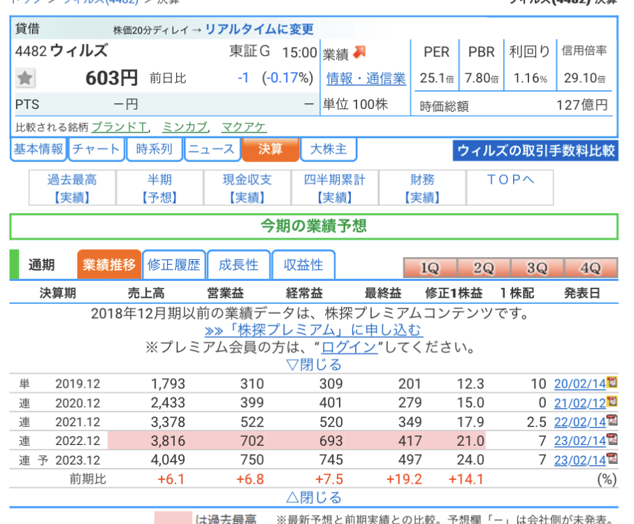The width and height of the screenshot is (634, 524).
Task: Click the PER value 25.1倍
Action: pos(437,78)
